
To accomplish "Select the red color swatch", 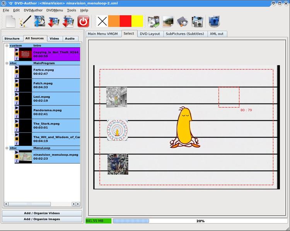I will point(126,21).
